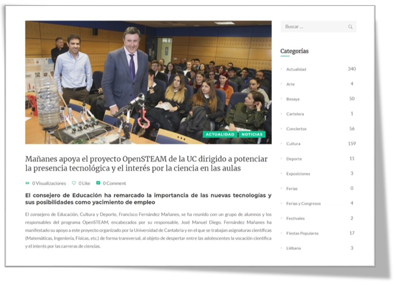Click the '0 Visualizaciones' view count
The width and height of the screenshot is (395, 285).
[49, 183]
